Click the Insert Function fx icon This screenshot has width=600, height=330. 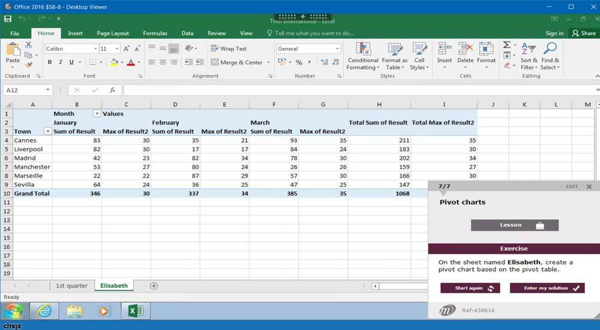[x=112, y=90]
